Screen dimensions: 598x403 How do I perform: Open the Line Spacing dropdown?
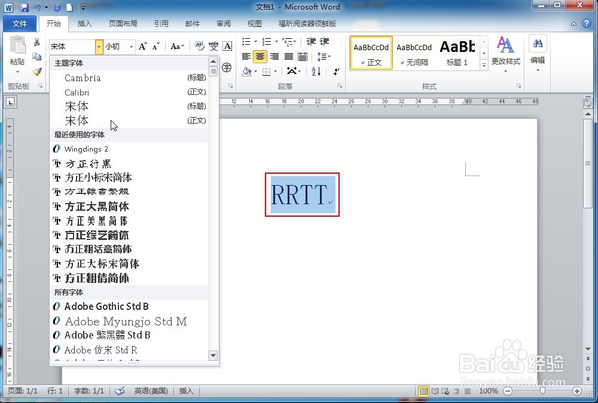tap(324, 57)
